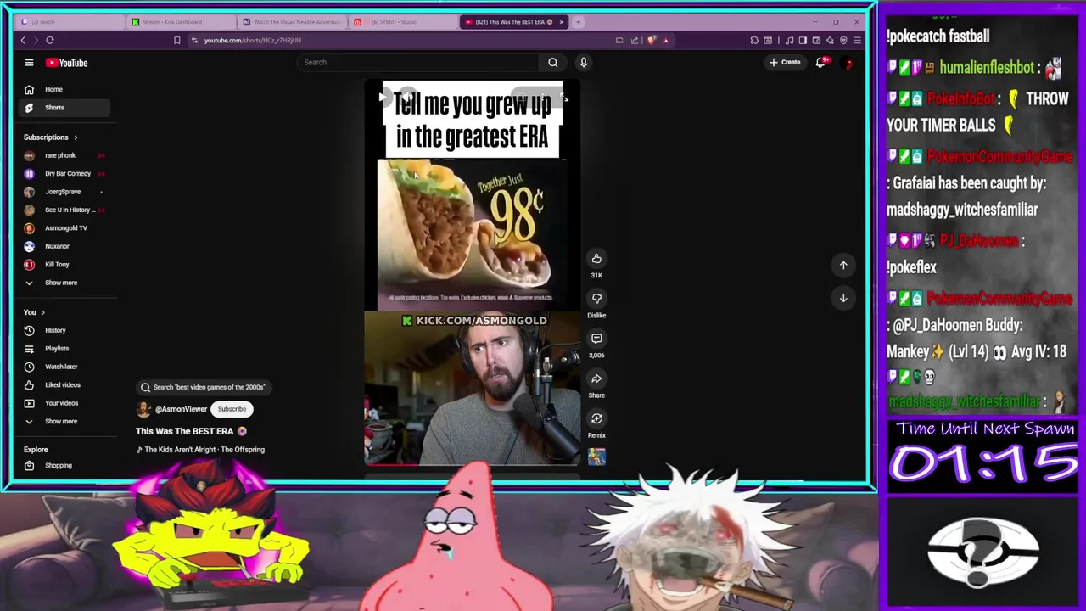1086x611 pixels.
Task: Expand the Subscriptions section arrow
Action: pos(76,137)
